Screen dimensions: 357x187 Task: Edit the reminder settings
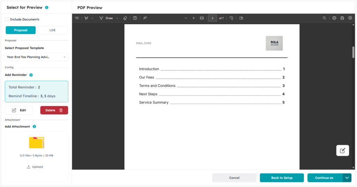pyautogui.click(x=19, y=110)
